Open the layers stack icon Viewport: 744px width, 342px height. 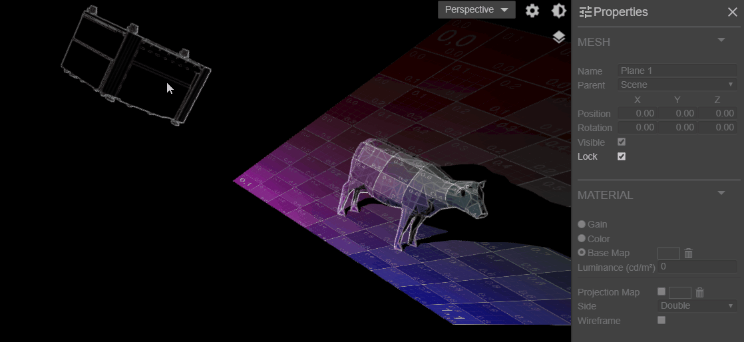(559, 37)
